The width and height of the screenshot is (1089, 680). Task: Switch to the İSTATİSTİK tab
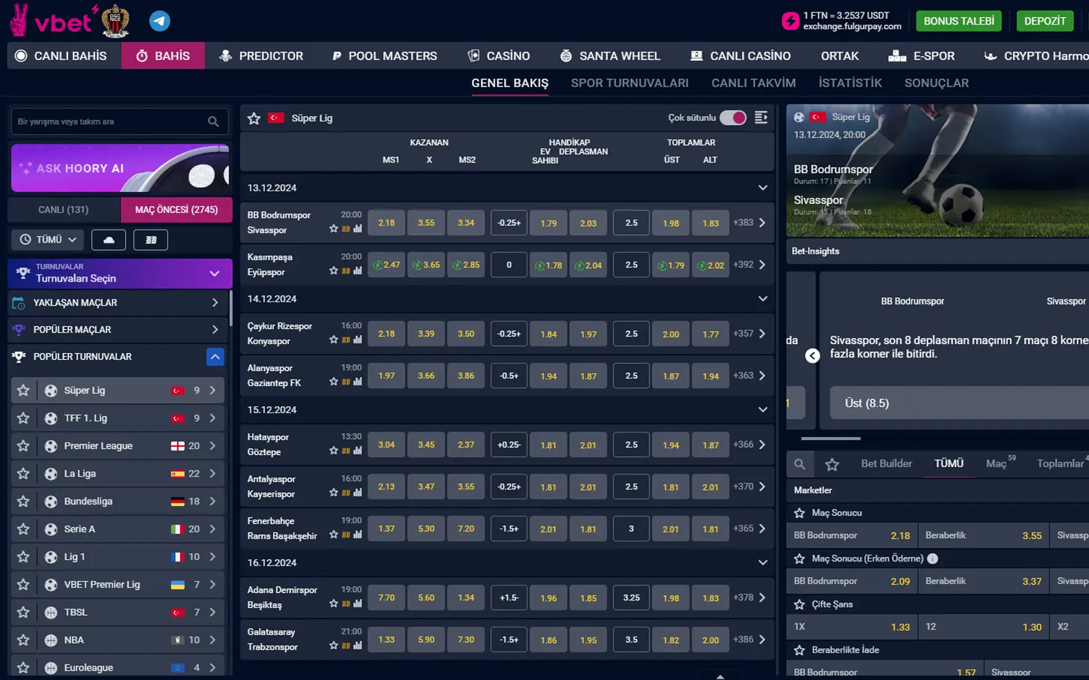point(850,83)
